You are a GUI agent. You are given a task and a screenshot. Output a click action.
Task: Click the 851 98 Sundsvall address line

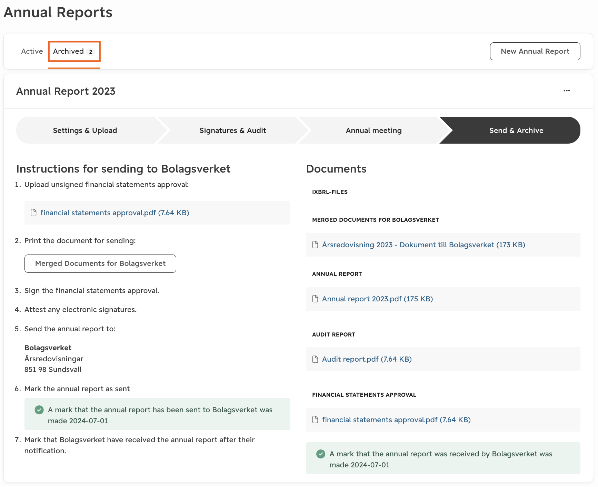tap(53, 370)
